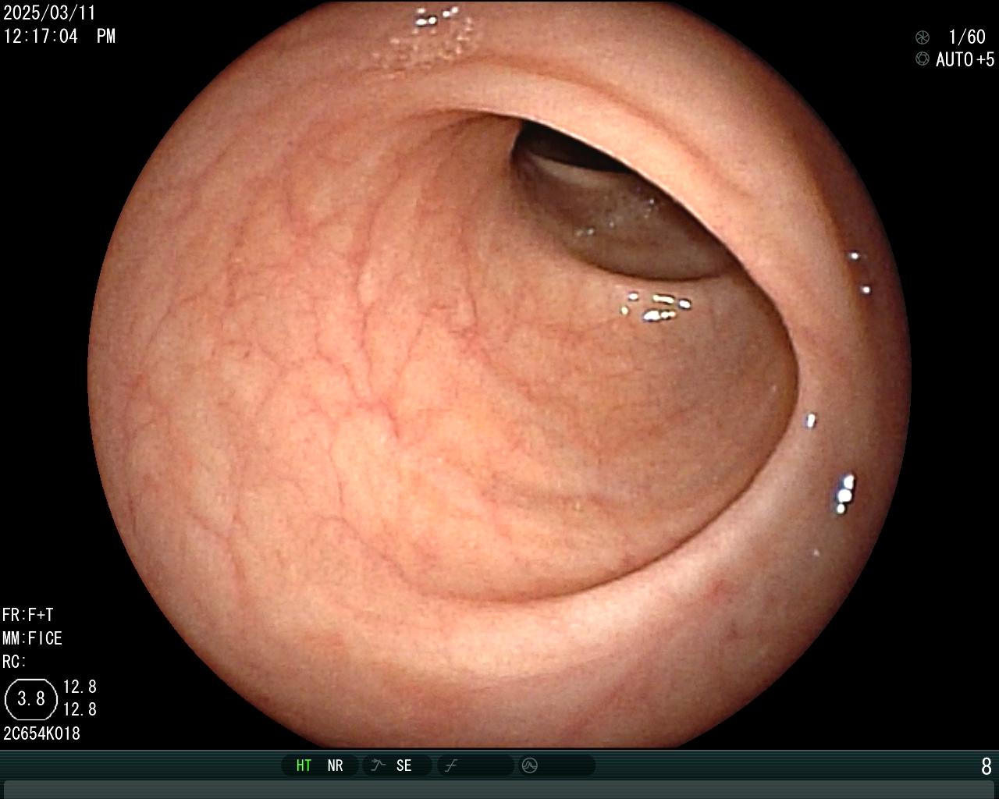Click the scope serial number 2C654K018
The height and width of the screenshot is (799, 999).
pos(42,733)
